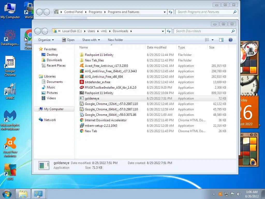Select the AVG_AntiVirus_Free_(64bit)_v17.3.3443 file icon

pos(82,71)
